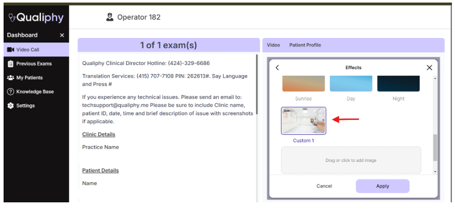
Task: Click the Qualiphy logo
Action: tap(36, 18)
